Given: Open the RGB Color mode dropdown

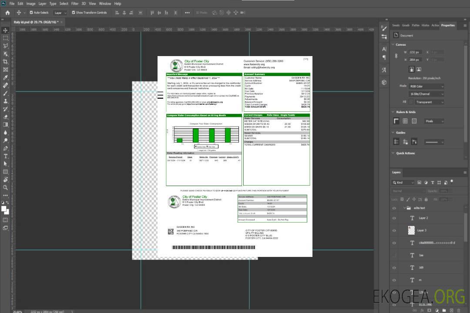Looking at the screenshot, I should point(426,86).
